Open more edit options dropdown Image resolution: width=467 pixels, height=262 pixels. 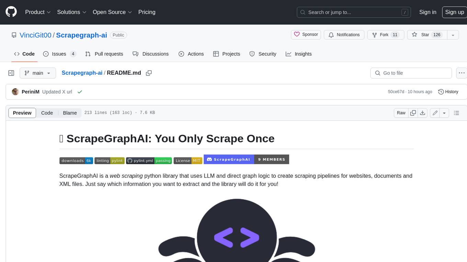(444, 113)
